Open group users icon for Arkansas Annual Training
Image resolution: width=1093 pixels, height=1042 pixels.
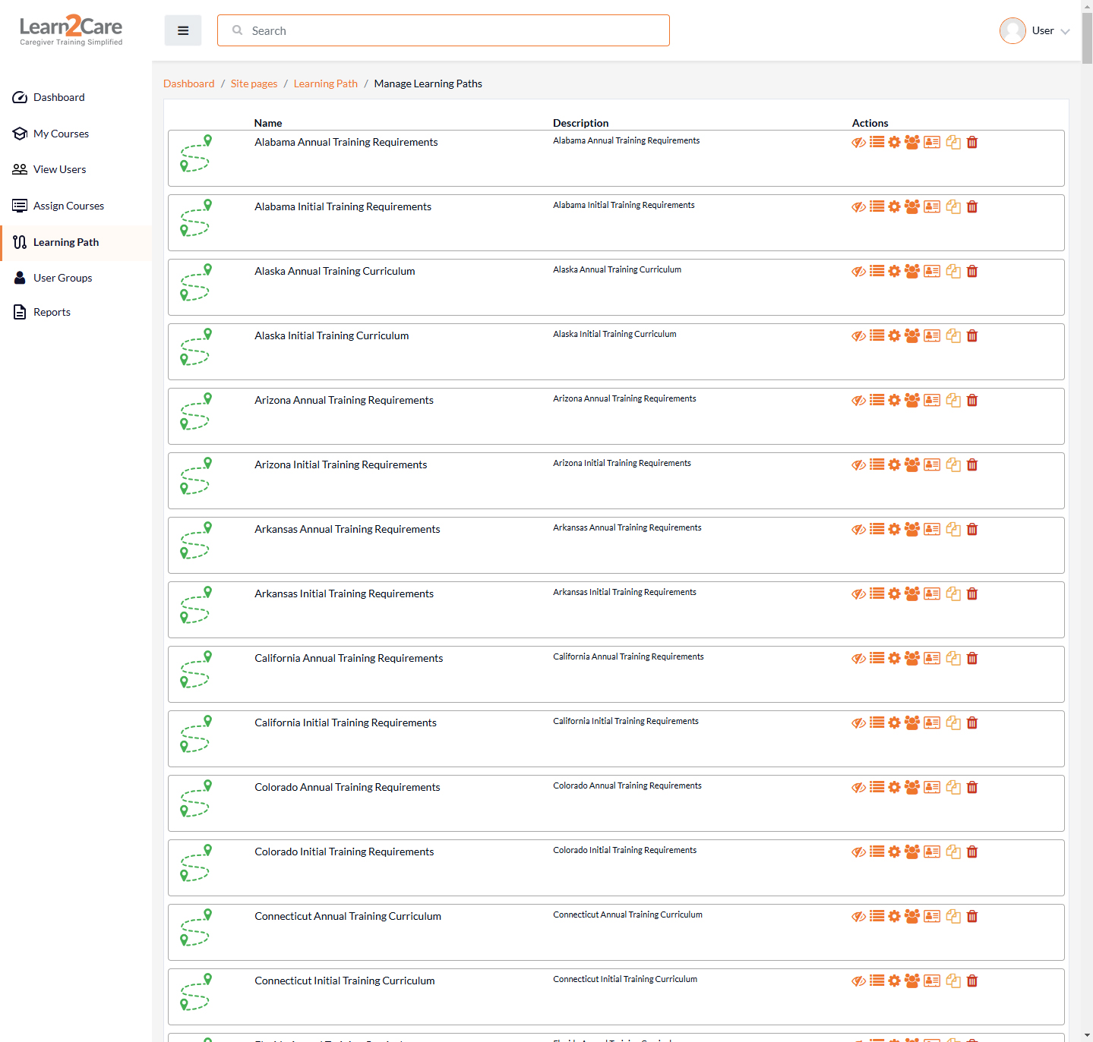912,529
